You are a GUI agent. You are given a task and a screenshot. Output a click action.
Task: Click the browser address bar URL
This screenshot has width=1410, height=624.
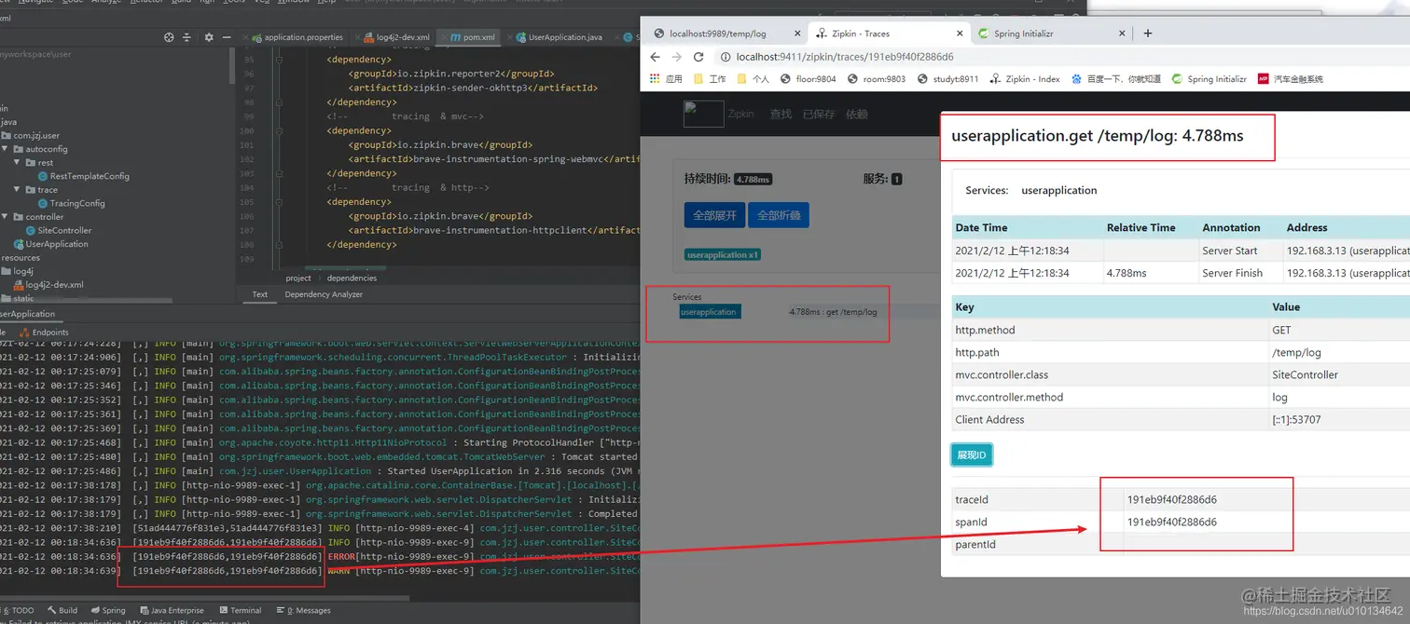(845, 57)
